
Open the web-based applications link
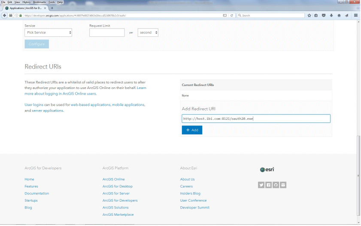(x=91, y=105)
